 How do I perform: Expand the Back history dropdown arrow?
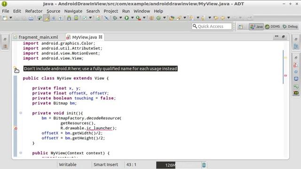coord(229,18)
